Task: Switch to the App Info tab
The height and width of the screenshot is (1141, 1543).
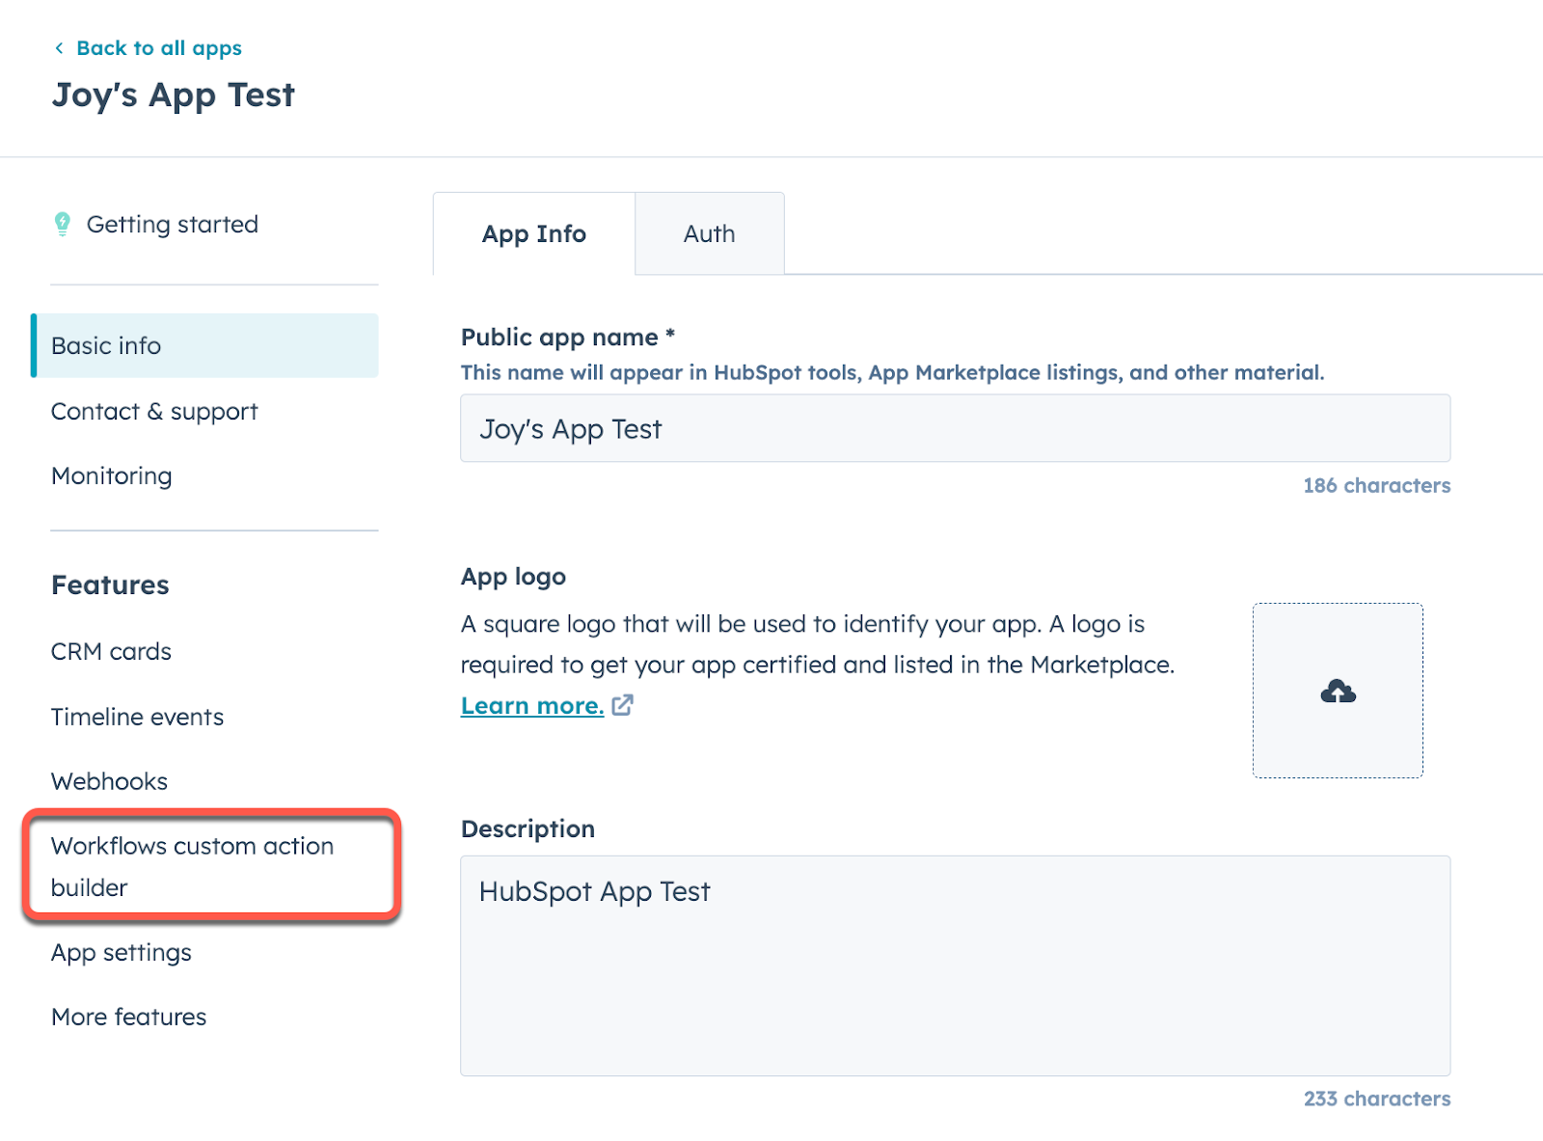Action: (534, 234)
